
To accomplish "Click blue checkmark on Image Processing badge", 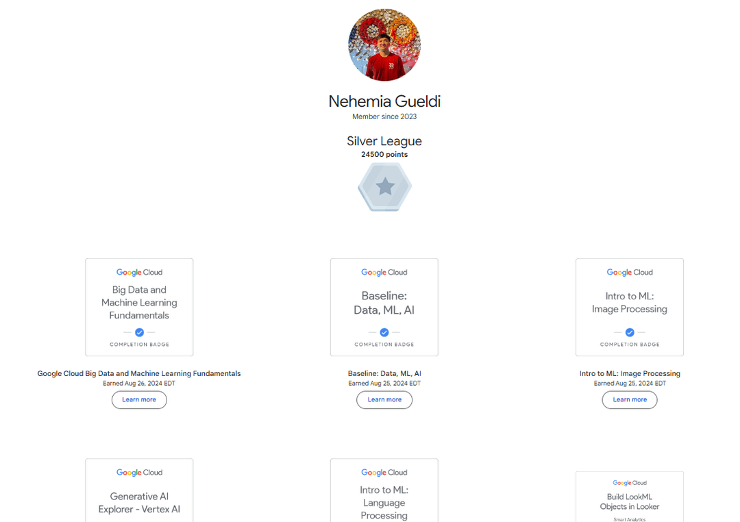I will [x=630, y=332].
